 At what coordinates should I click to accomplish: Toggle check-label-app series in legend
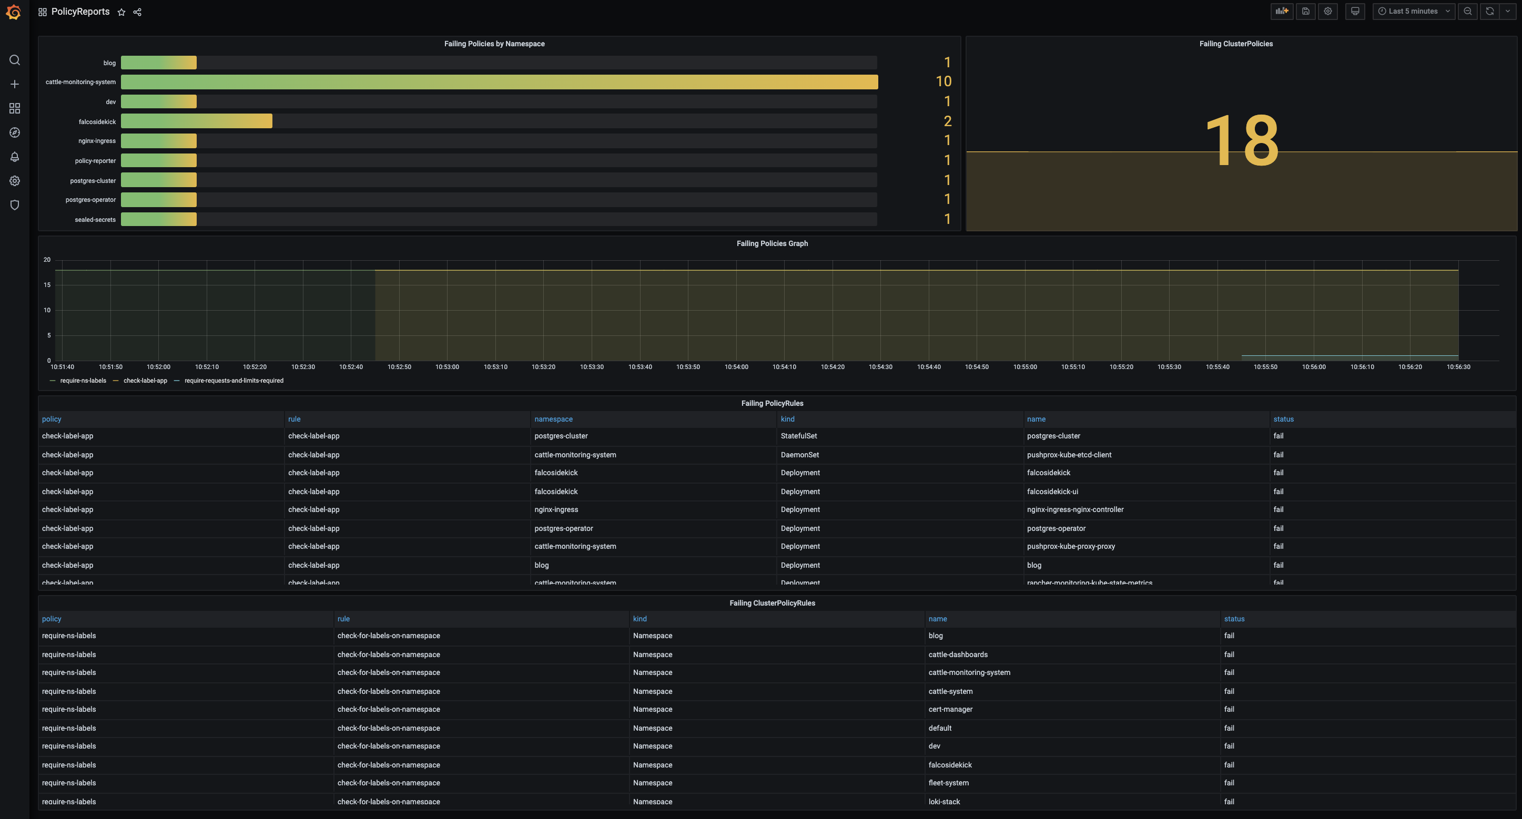point(145,381)
